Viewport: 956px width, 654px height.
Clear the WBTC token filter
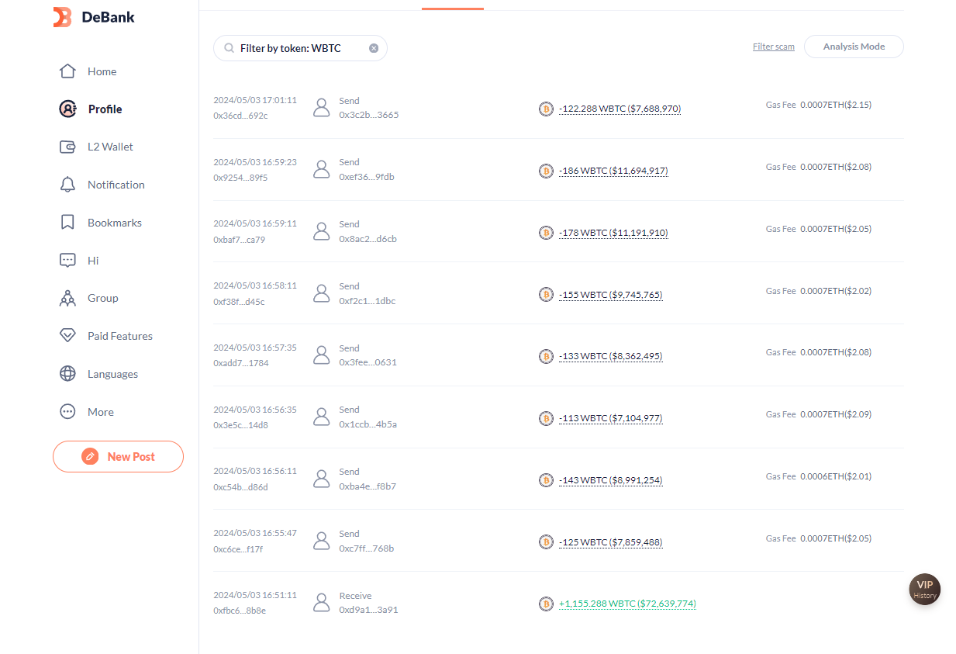click(x=374, y=48)
